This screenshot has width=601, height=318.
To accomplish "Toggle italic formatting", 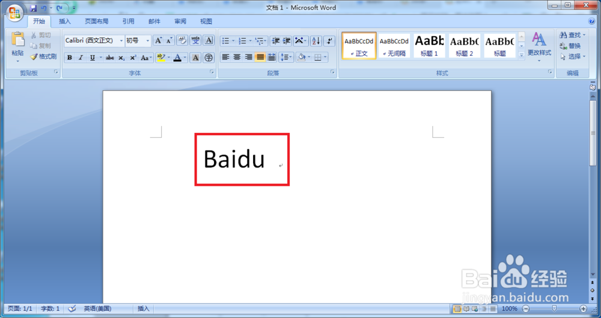I will (81, 58).
